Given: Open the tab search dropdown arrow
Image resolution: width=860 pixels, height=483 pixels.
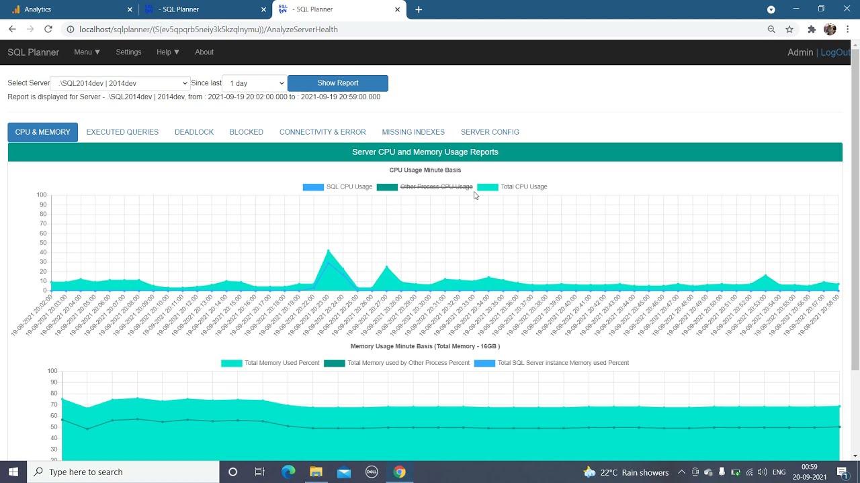Looking at the screenshot, I should [771, 9].
